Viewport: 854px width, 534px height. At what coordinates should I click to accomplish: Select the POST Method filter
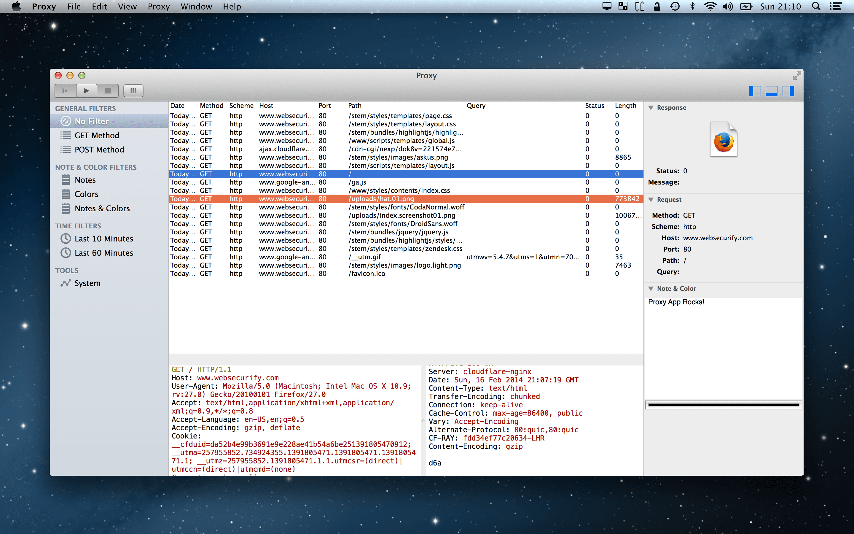click(x=109, y=150)
